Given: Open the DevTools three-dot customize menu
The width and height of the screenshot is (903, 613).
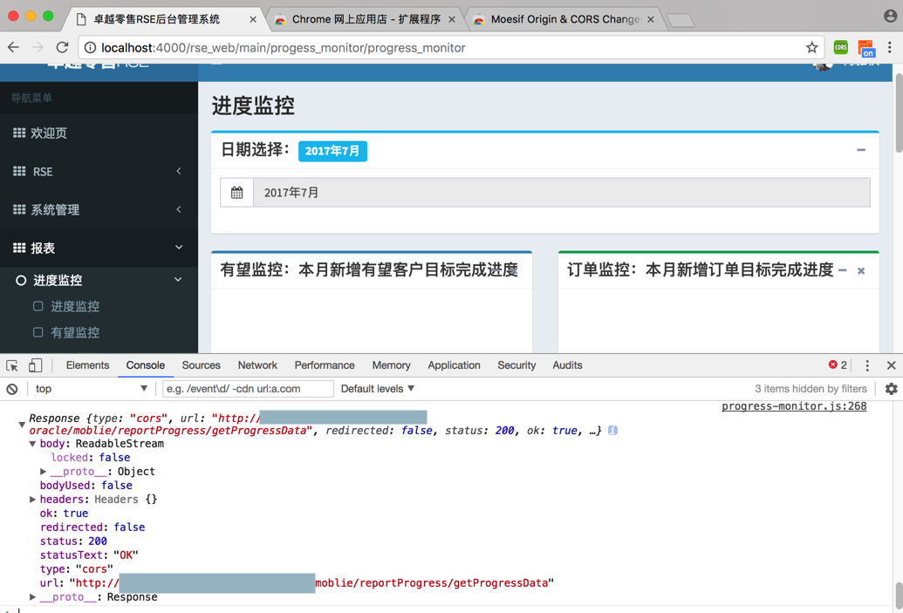Looking at the screenshot, I should (x=867, y=365).
